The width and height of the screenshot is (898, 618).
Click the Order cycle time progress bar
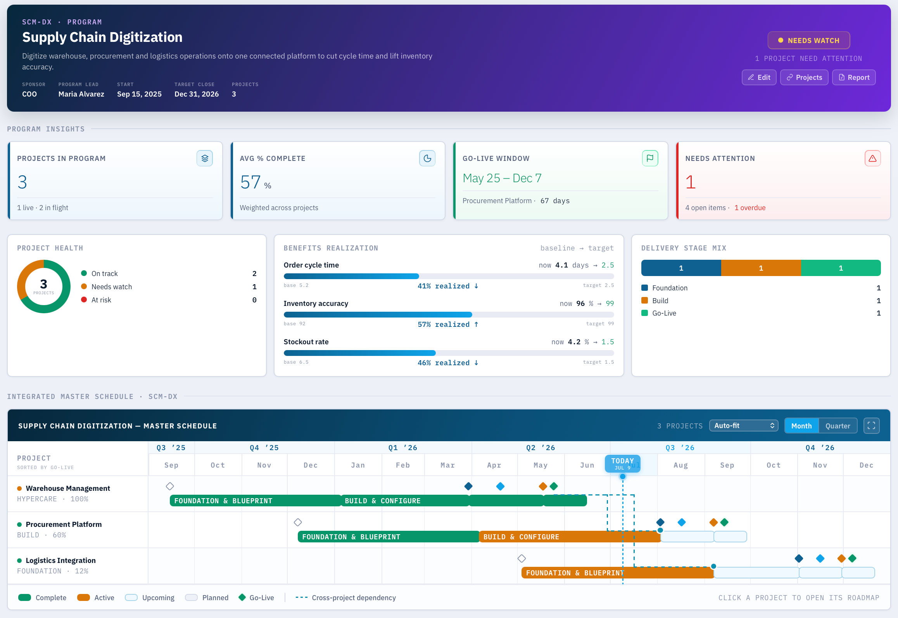[x=449, y=276]
